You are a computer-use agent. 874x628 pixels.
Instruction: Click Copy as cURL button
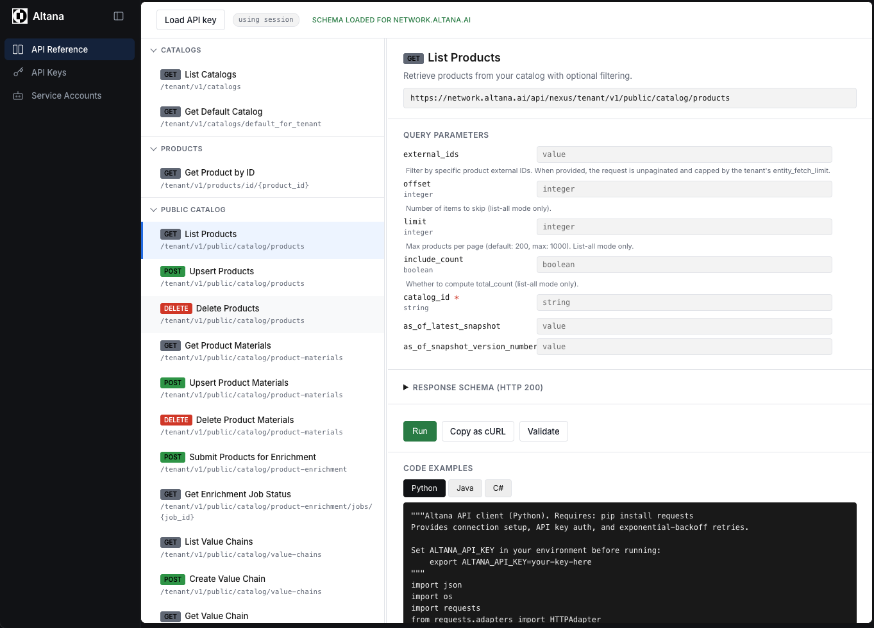coord(478,431)
